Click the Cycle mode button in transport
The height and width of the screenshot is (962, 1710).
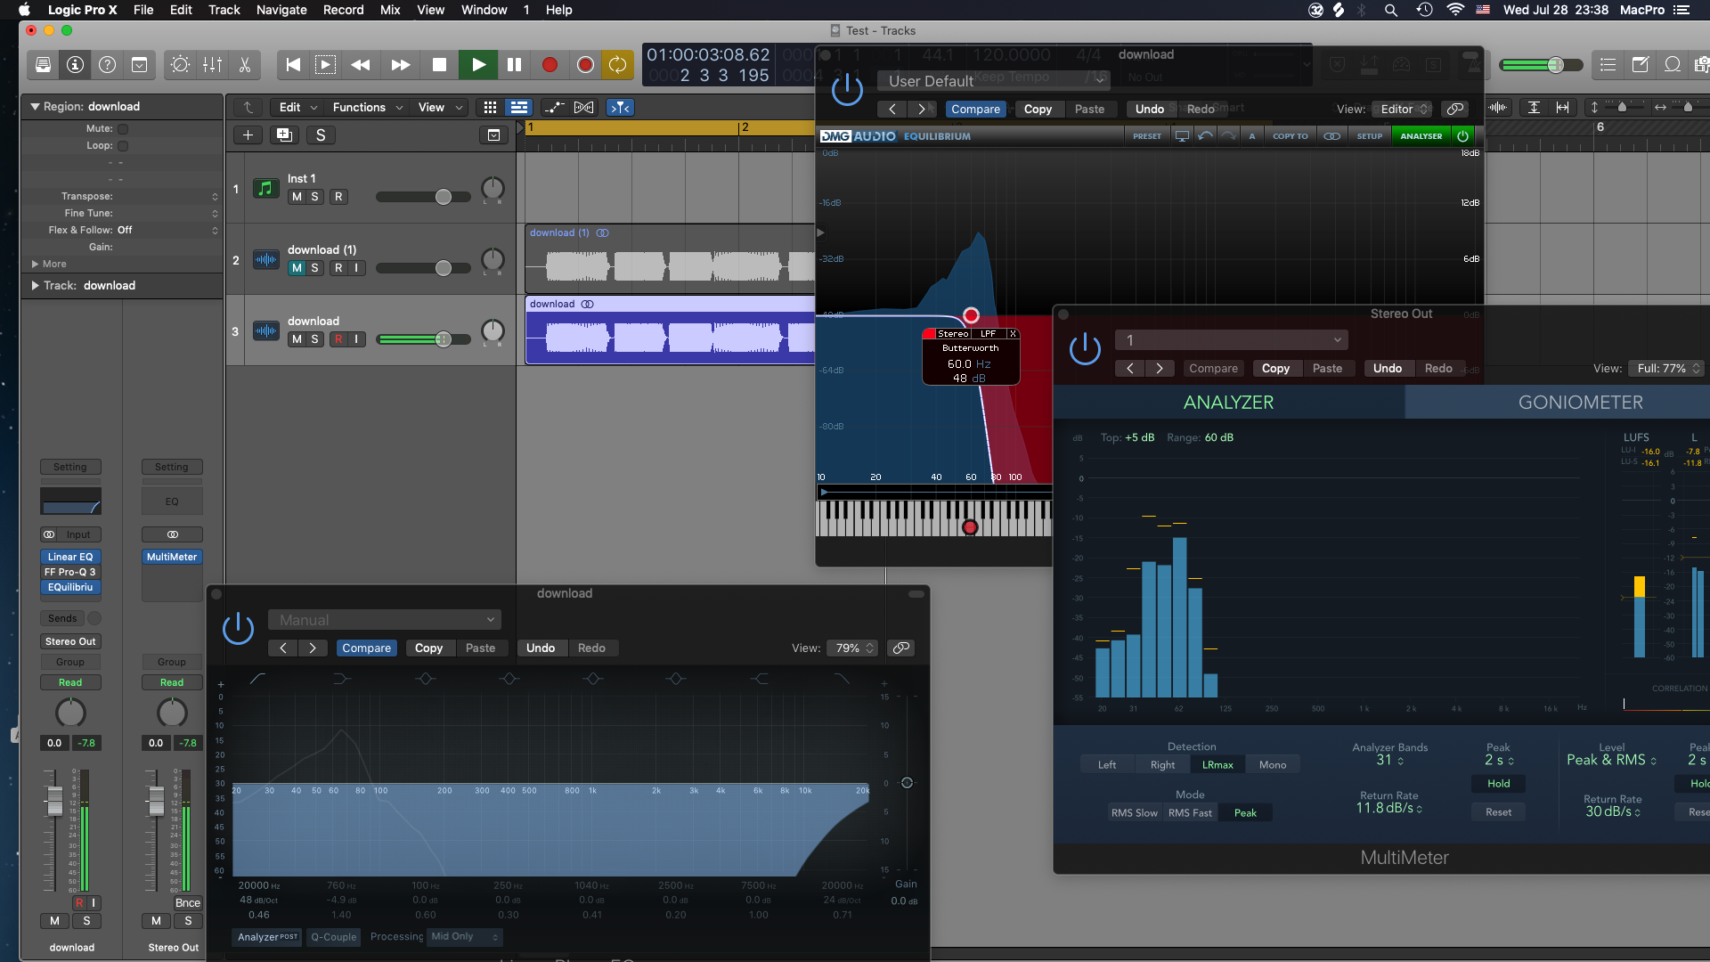pos(617,65)
